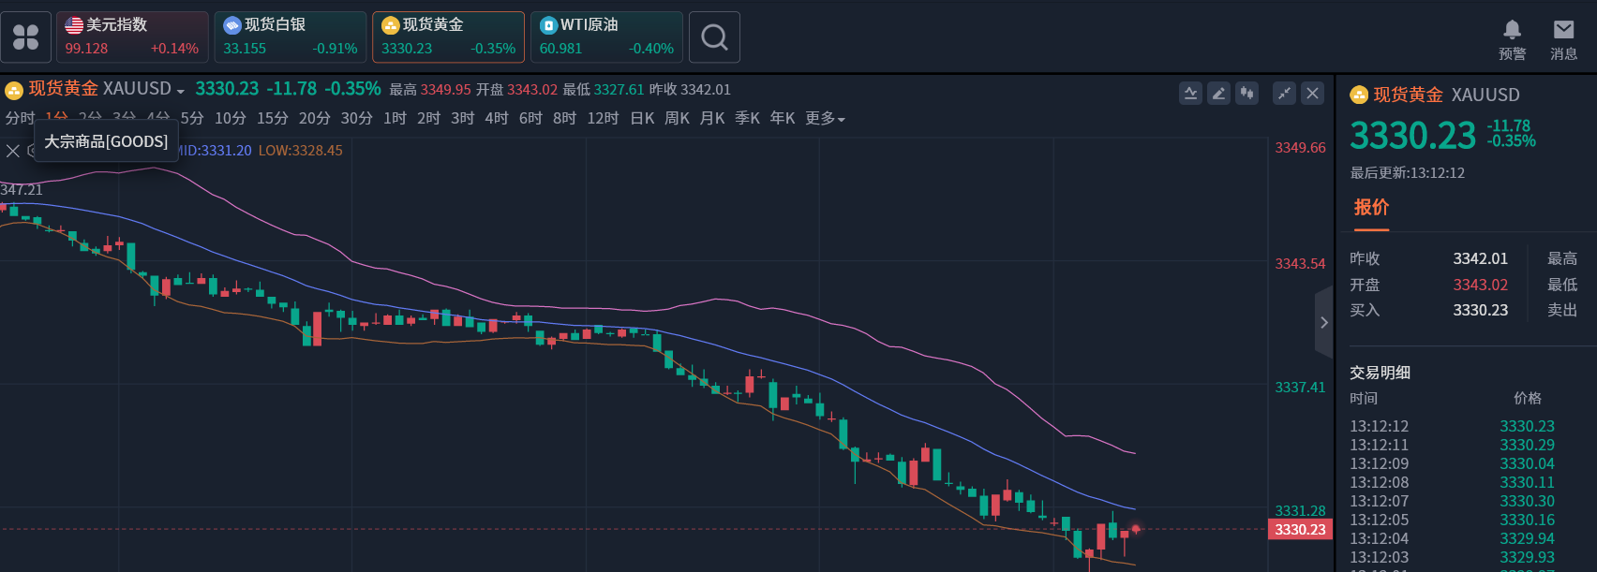Switch chart to 季K quarterly candles
Image resolution: width=1597 pixels, height=572 pixels.
[x=747, y=119]
